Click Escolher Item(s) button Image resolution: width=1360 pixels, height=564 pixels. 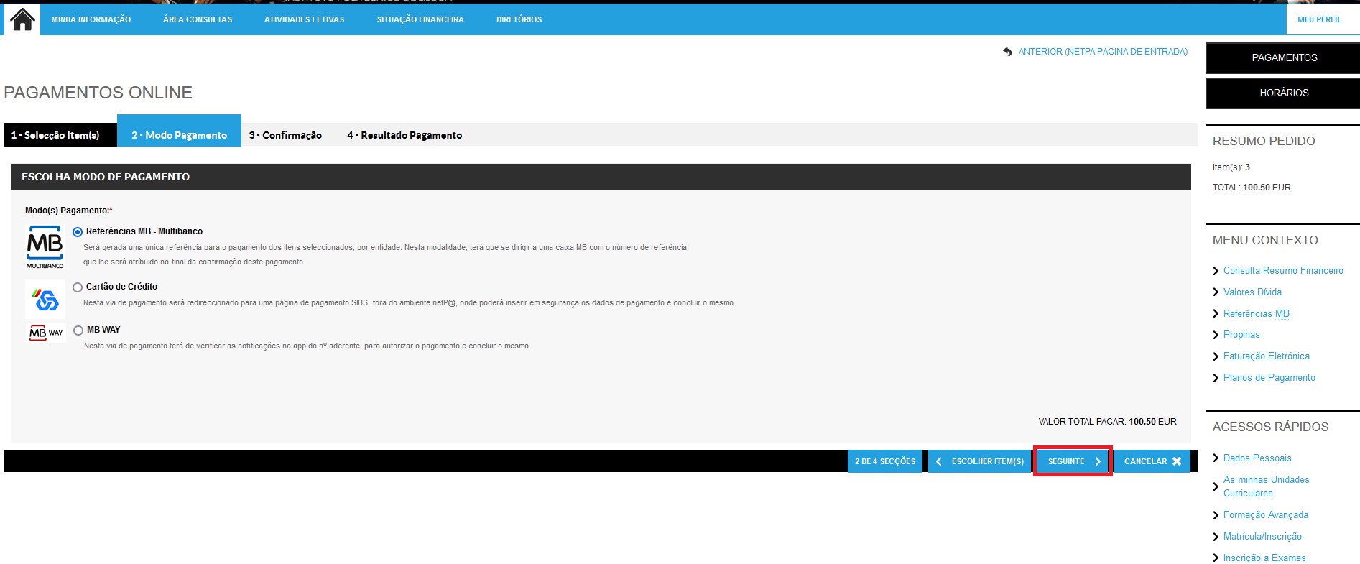[x=980, y=461]
